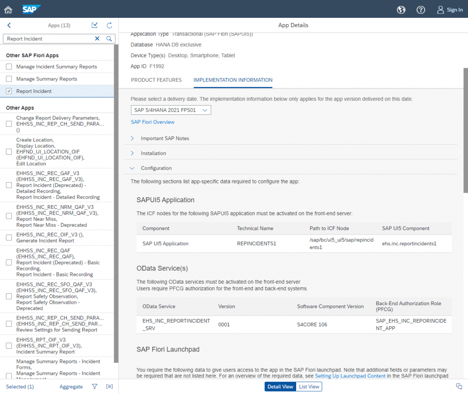Screen dimensions: 468x394
Task: Click the select all apps checkmark icon
Action: [95, 26]
